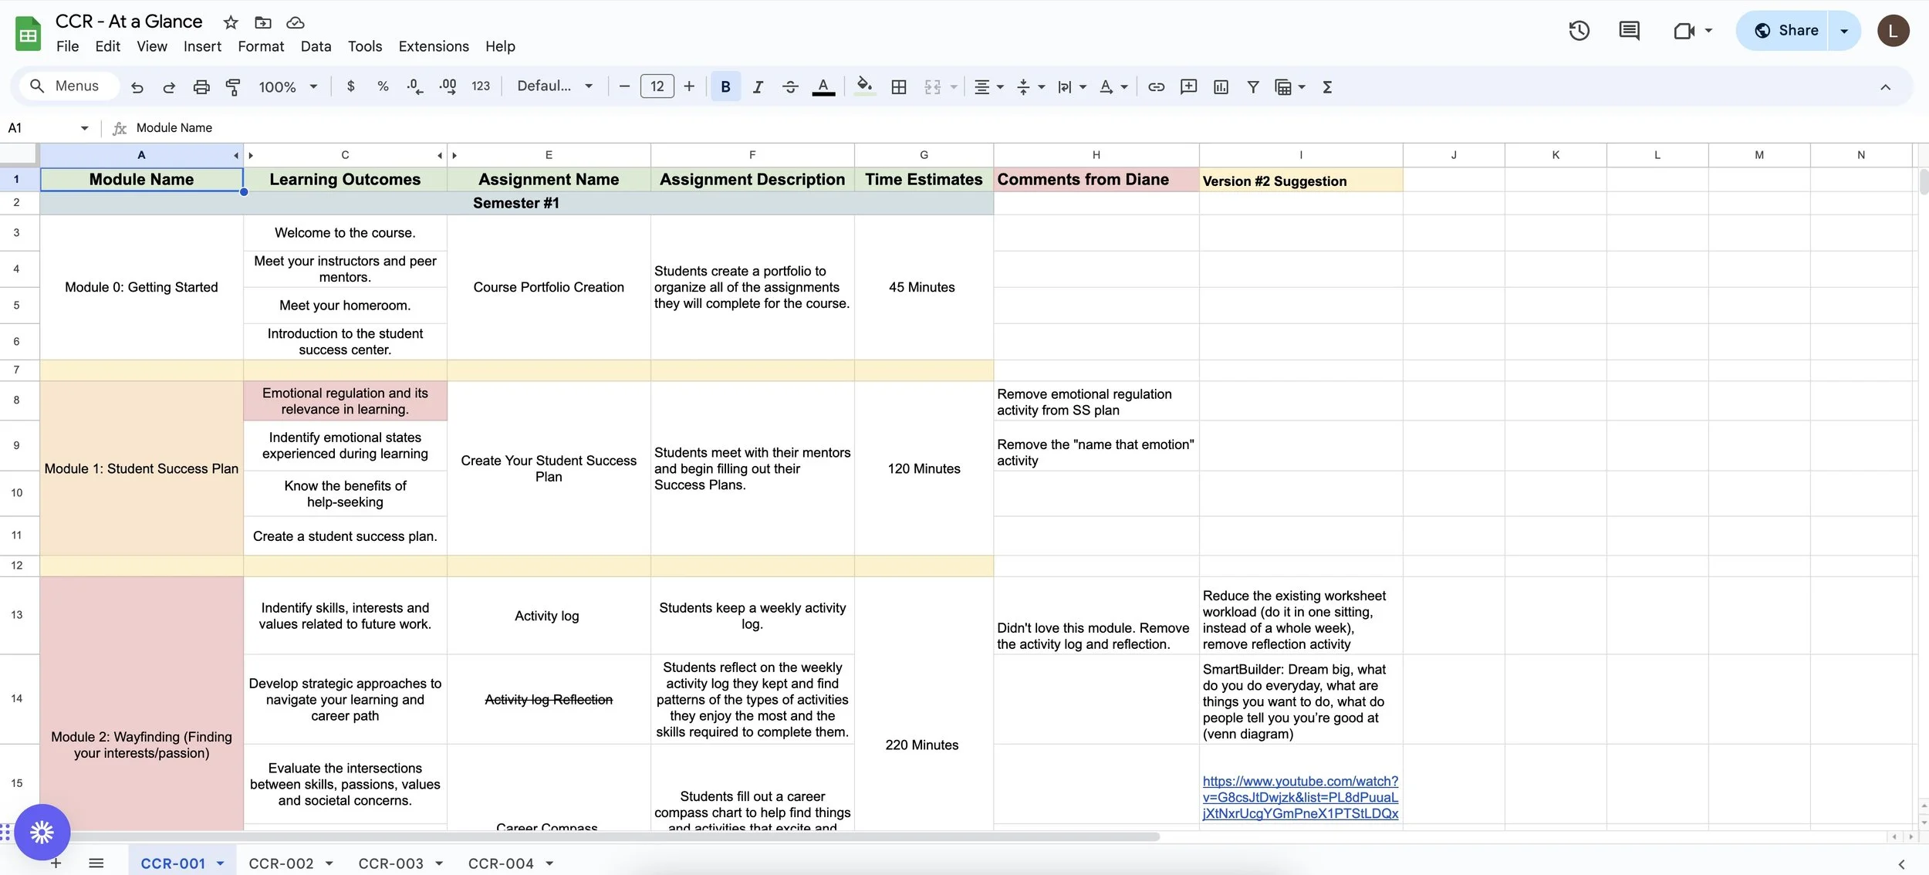
Task: Switch to CCR-003 sheet tab
Action: tap(390, 863)
